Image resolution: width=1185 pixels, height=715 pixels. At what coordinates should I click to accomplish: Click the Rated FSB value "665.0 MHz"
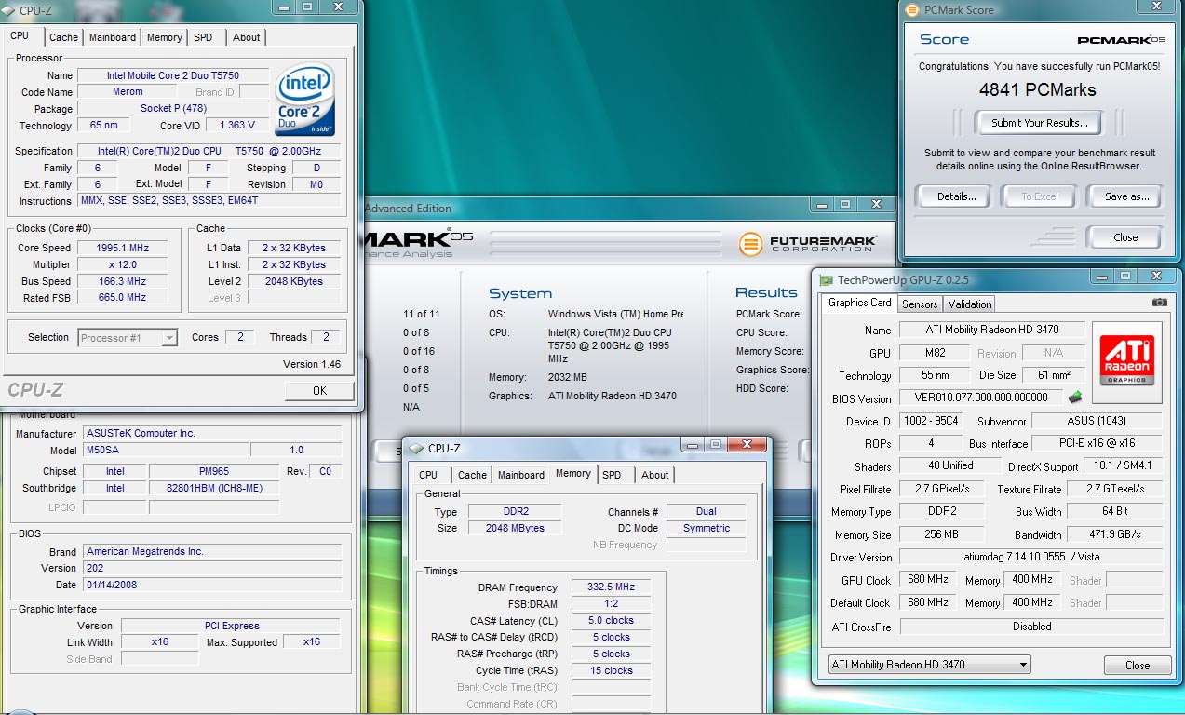point(123,298)
